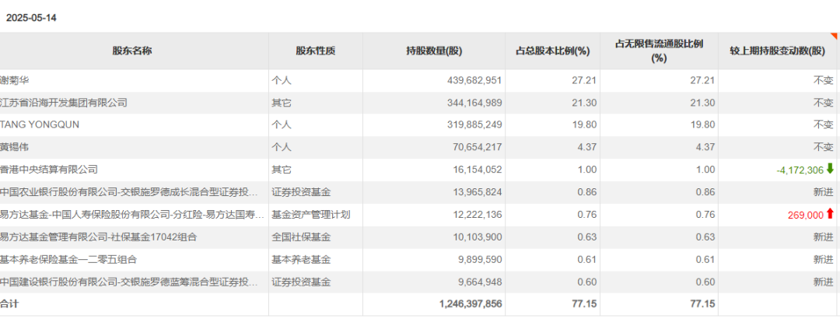Click share count 16,154,052
Image resolution: width=840 pixels, height=319 pixels.
[477, 170]
